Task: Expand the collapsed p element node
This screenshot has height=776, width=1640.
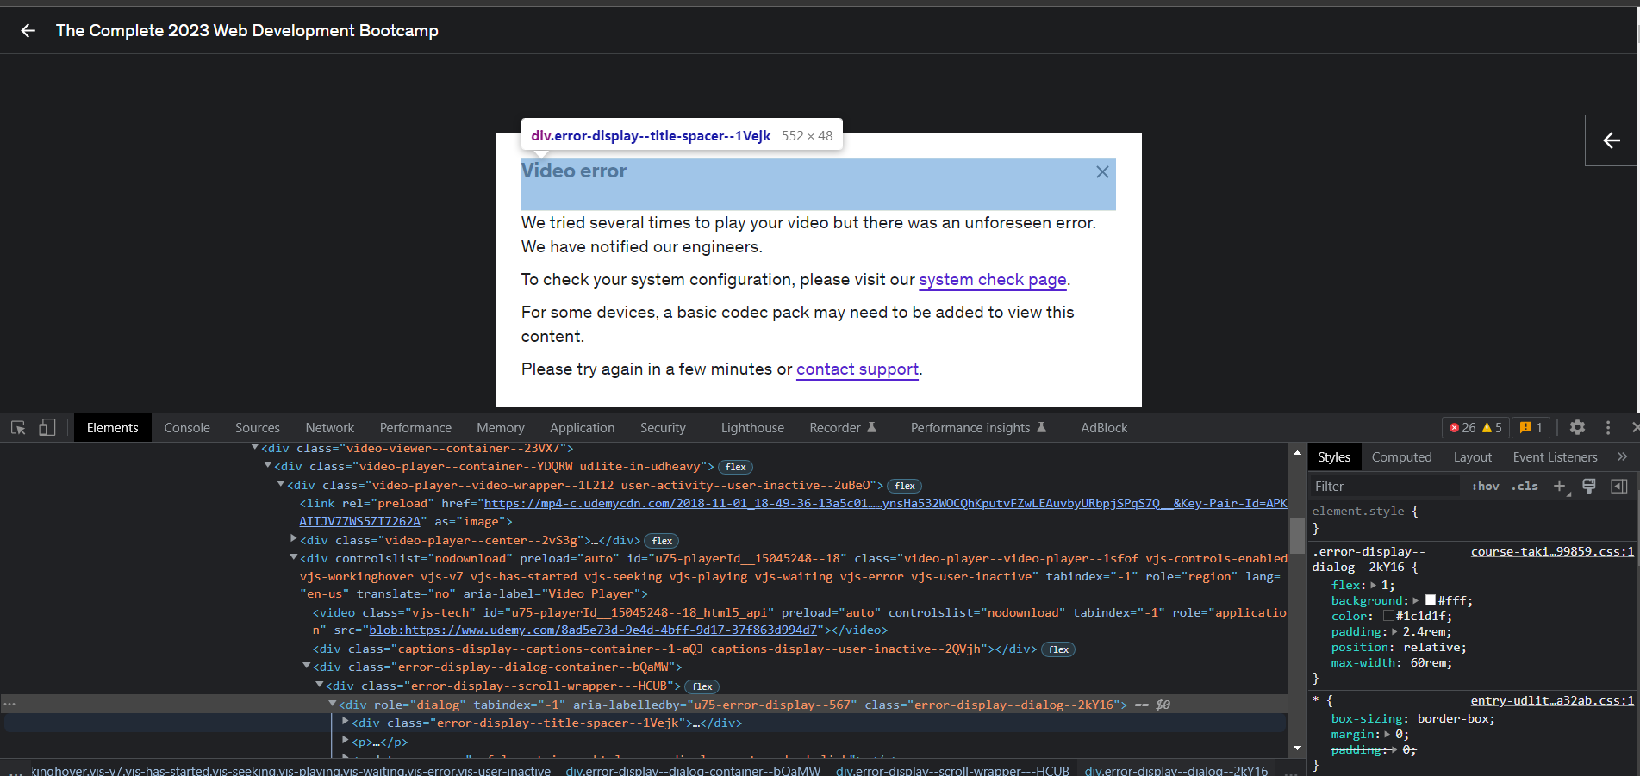Action: pos(346,741)
